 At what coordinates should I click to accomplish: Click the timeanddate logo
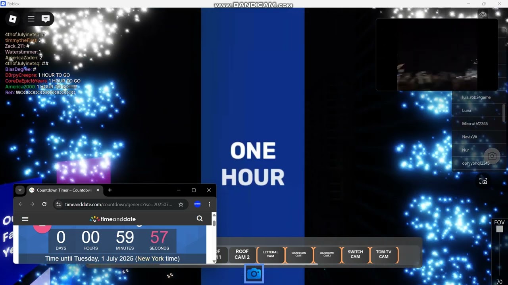(x=113, y=219)
